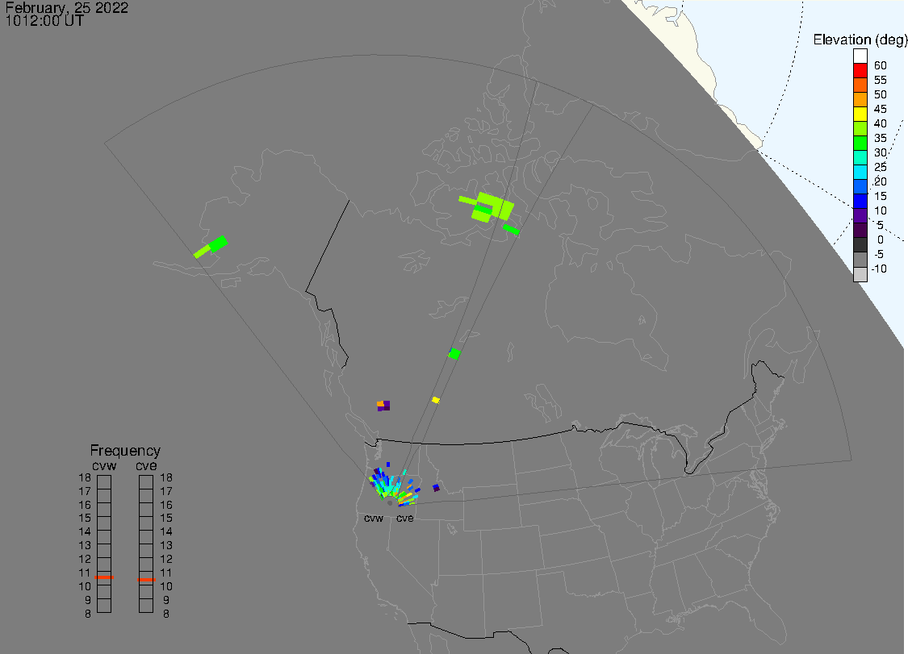The width and height of the screenshot is (908, 654).
Task: Click the "February, 25 2022" date text
Action: coord(67,8)
